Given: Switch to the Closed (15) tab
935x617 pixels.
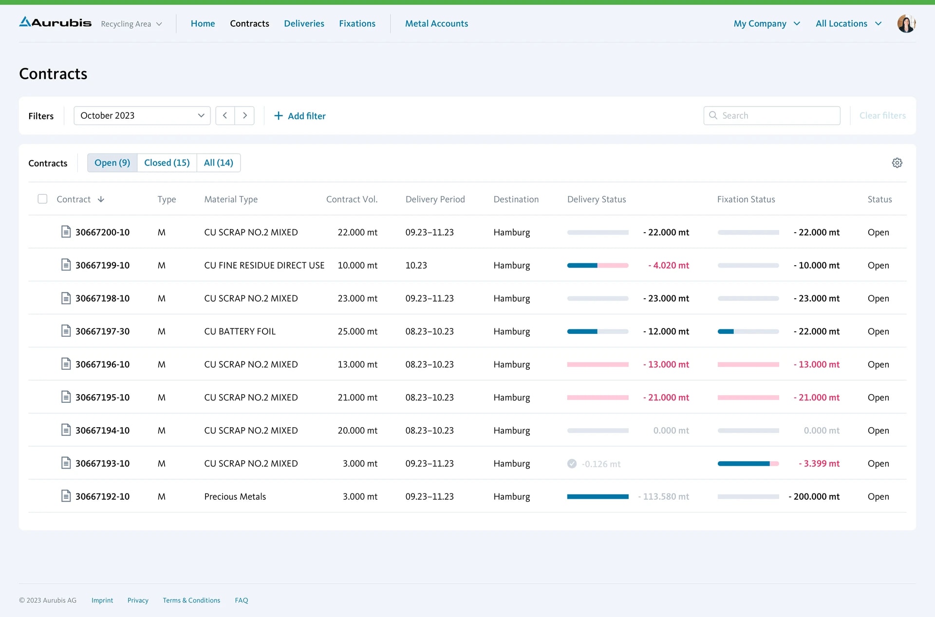Looking at the screenshot, I should (x=167, y=163).
